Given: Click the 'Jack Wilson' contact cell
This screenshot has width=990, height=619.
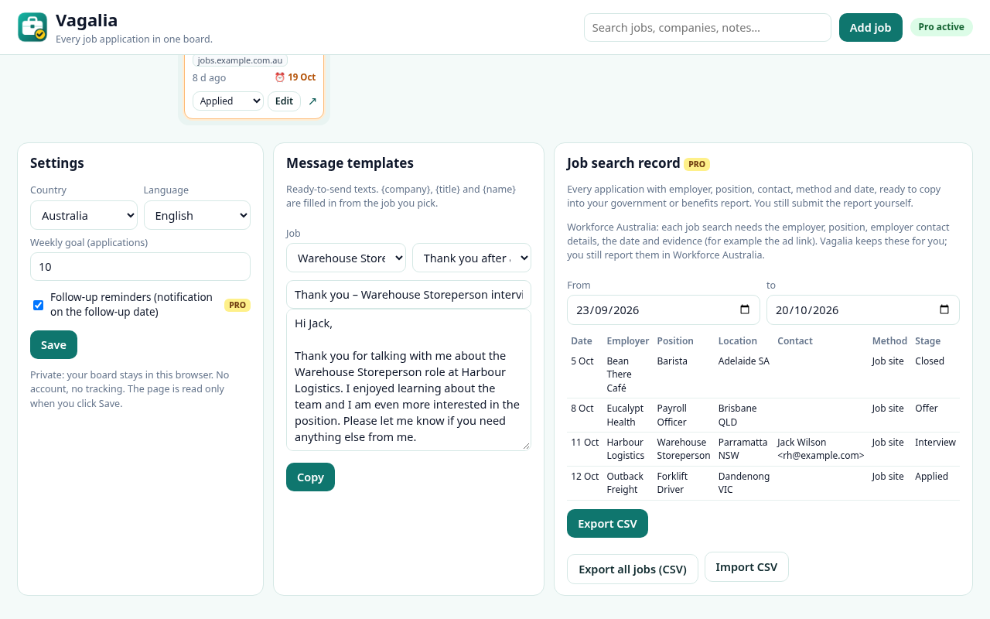Looking at the screenshot, I should [x=821, y=449].
